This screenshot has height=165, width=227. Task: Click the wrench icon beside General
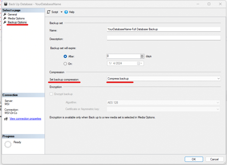5,14
